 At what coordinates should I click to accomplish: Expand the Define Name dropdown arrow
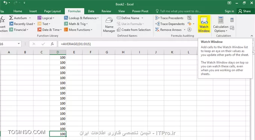(x=142, y=18)
